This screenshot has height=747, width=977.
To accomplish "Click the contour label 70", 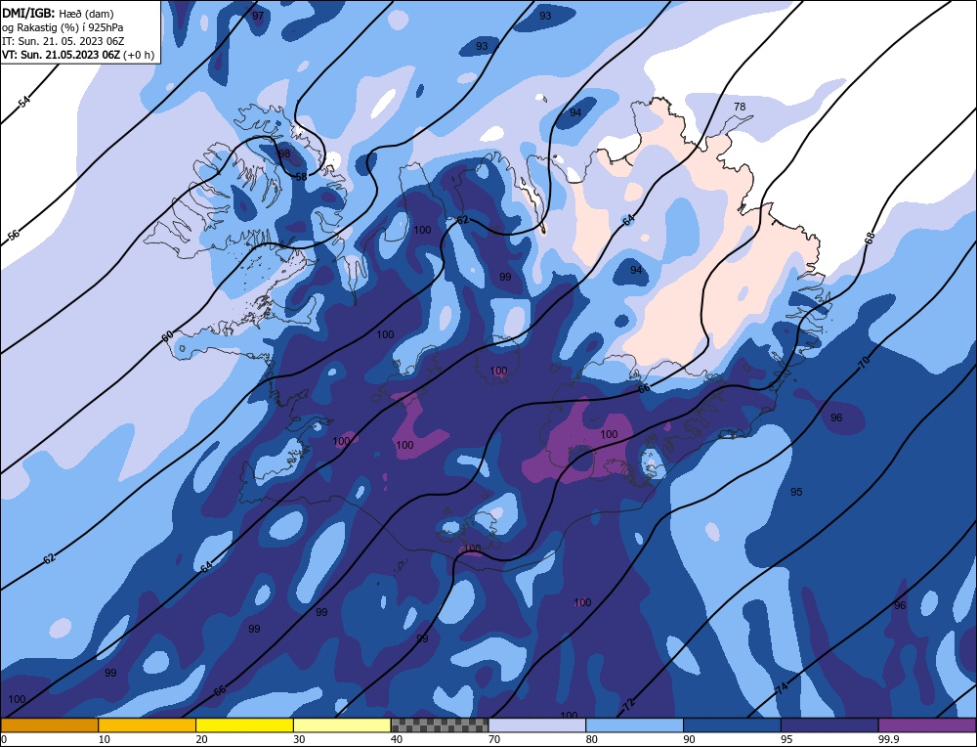I will pyautogui.click(x=864, y=363).
